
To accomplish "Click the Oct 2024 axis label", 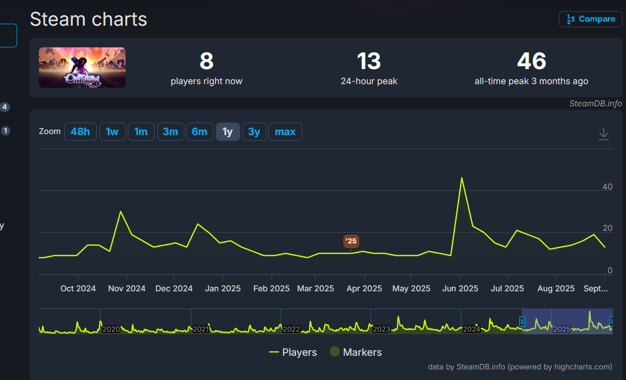I will (78, 288).
